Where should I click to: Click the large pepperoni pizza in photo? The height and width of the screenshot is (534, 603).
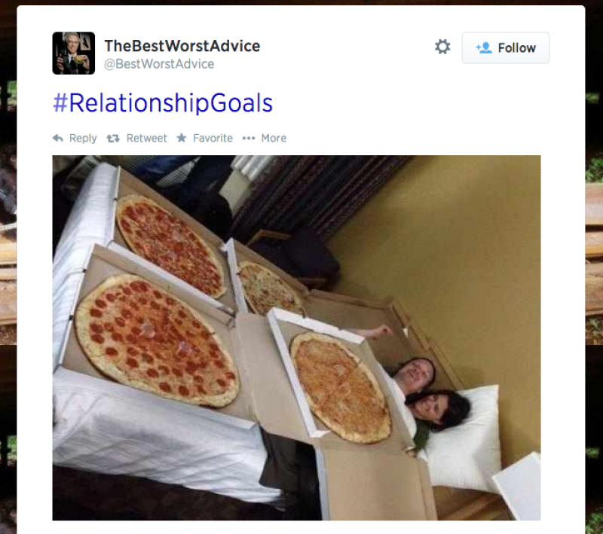point(156,340)
